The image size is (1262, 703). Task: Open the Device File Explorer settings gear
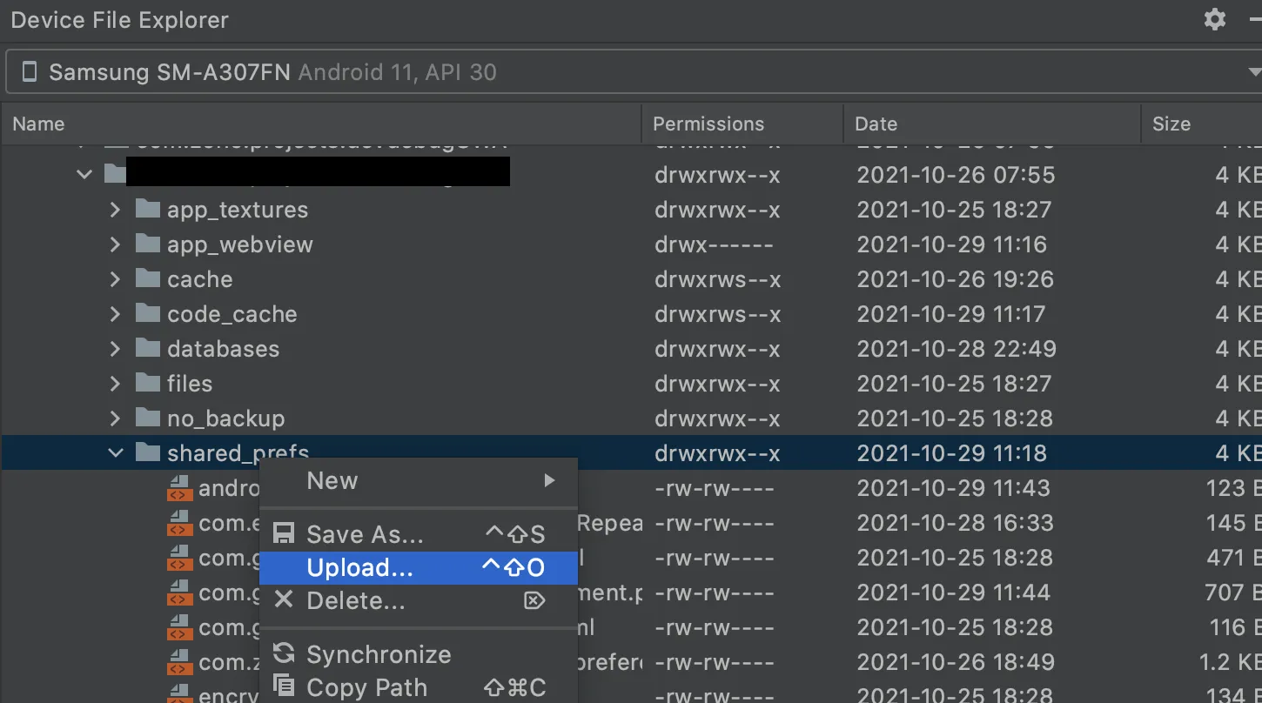pos(1215,20)
